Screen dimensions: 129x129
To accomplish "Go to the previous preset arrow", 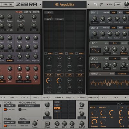I will pyautogui.click(x=41, y=5).
